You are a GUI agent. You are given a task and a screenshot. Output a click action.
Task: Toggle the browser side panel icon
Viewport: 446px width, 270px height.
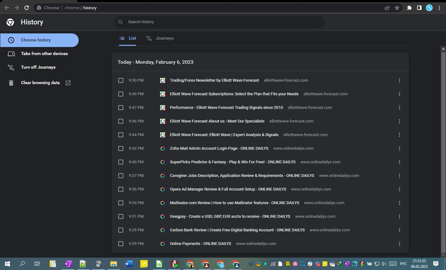click(x=419, y=8)
